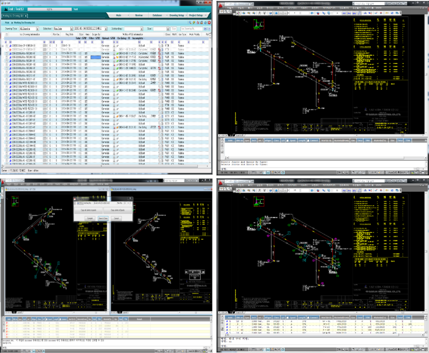Check the first drawing row checkbox
The image size is (429, 353).
tap(7, 46)
